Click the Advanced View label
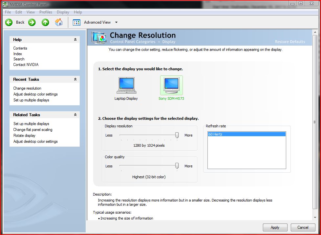This screenshot has width=321, height=235. point(97,22)
